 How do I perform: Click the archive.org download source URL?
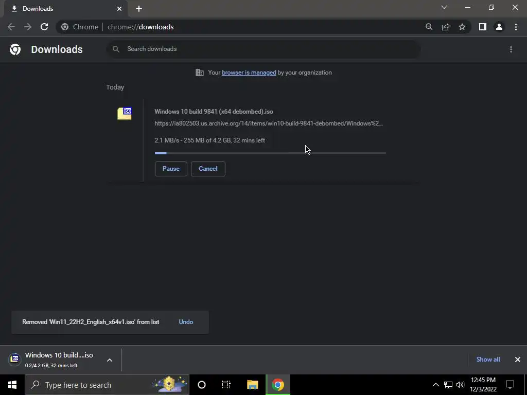(269, 123)
